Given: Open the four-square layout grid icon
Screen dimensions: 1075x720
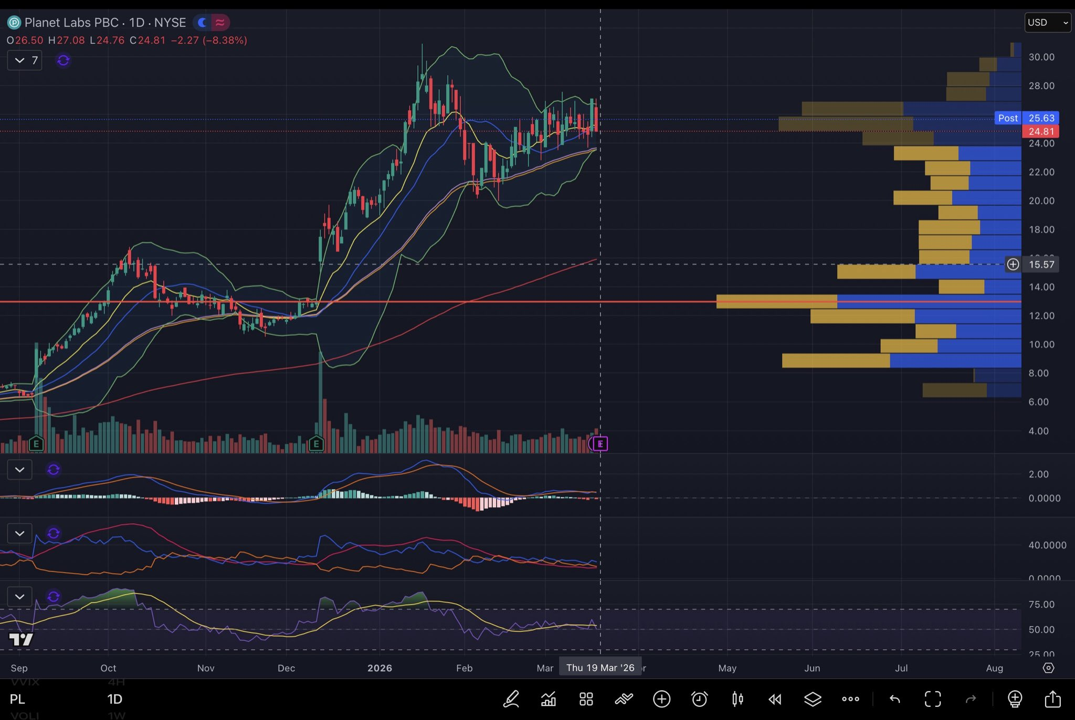Looking at the screenshot, I should 586,699.
